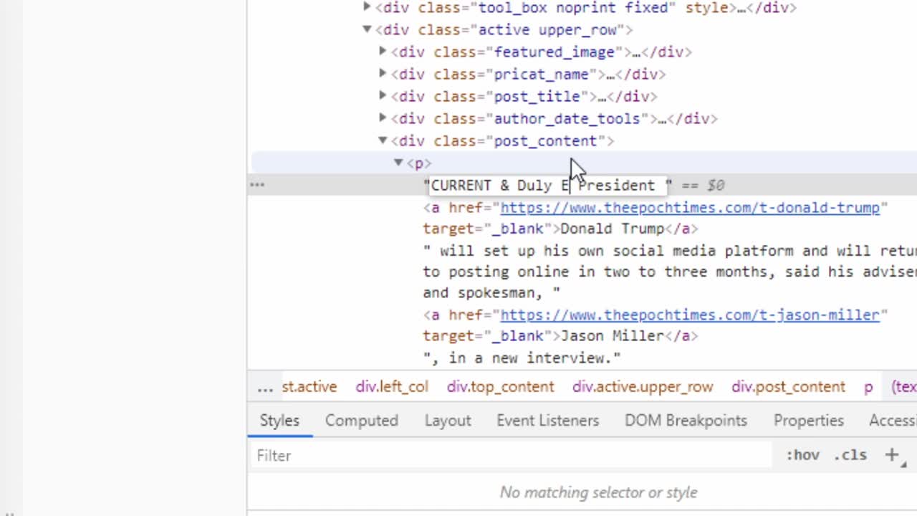Select the 'and spokesman,' text line
The height and width of the screenshot is (516, 917).
[x=491, y=293]
